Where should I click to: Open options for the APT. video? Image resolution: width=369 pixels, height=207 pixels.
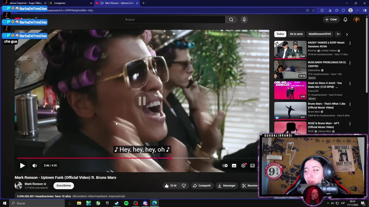click(350, 124)
